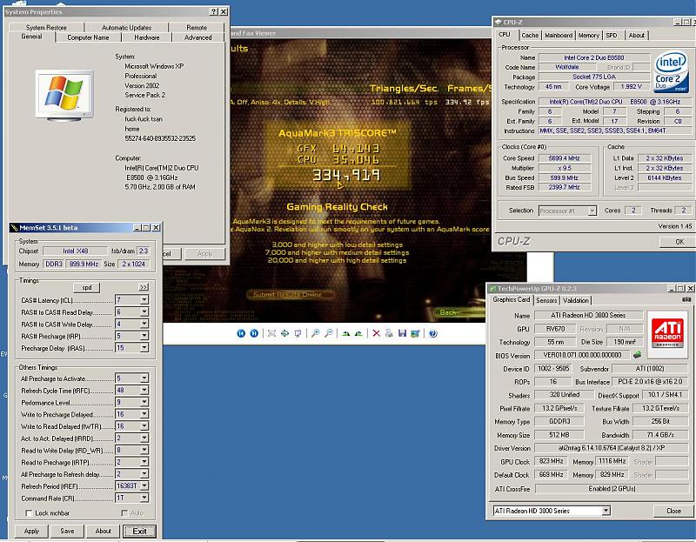Click Apply button in MemSet

tap(31, 531)
